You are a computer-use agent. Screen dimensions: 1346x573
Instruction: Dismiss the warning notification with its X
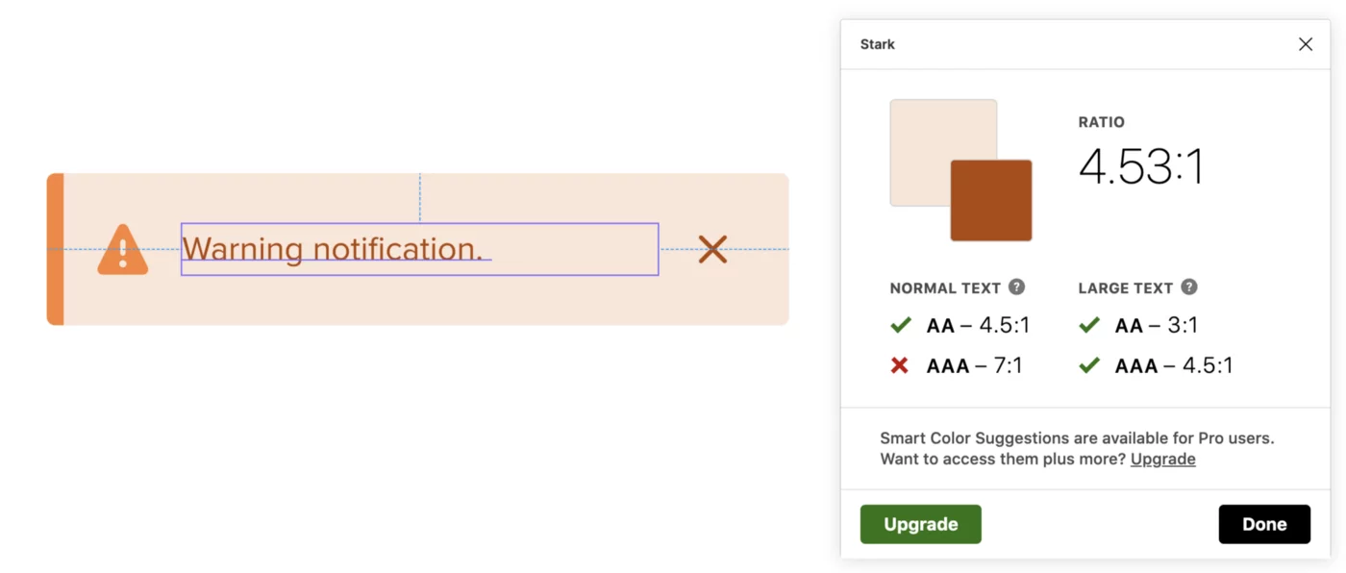[x=712, y=249]
